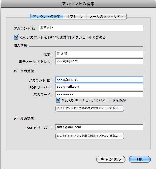156x169 pixels.
Task: Click the アカウント名 field containing 虹ネット
Action: (x=91, y=28)
